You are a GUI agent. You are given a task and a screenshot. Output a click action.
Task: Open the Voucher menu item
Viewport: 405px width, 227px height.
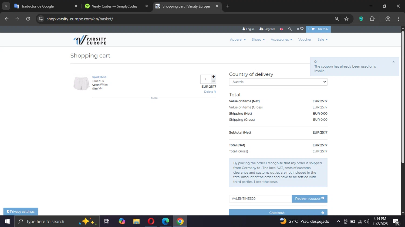pyautogui.click(x=305, y=40)
